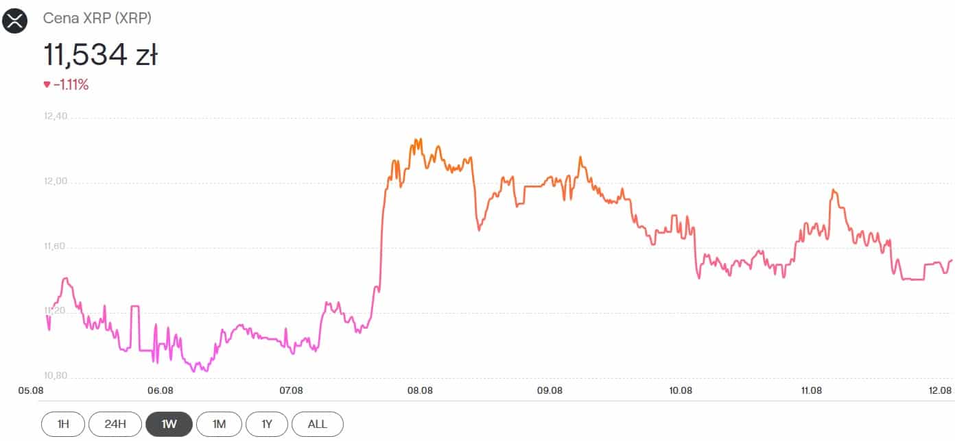The height and width of the screenshot is (441, 955).
Task: Click the 11,534 zł current price
Action: point(100,55)
